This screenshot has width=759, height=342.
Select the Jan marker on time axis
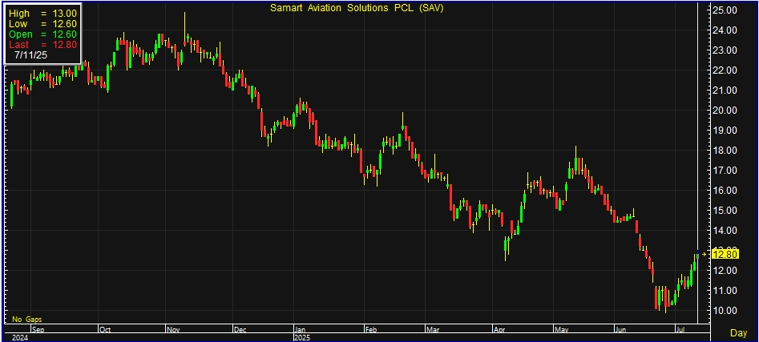pyautogui.click(x=301, y=329)
